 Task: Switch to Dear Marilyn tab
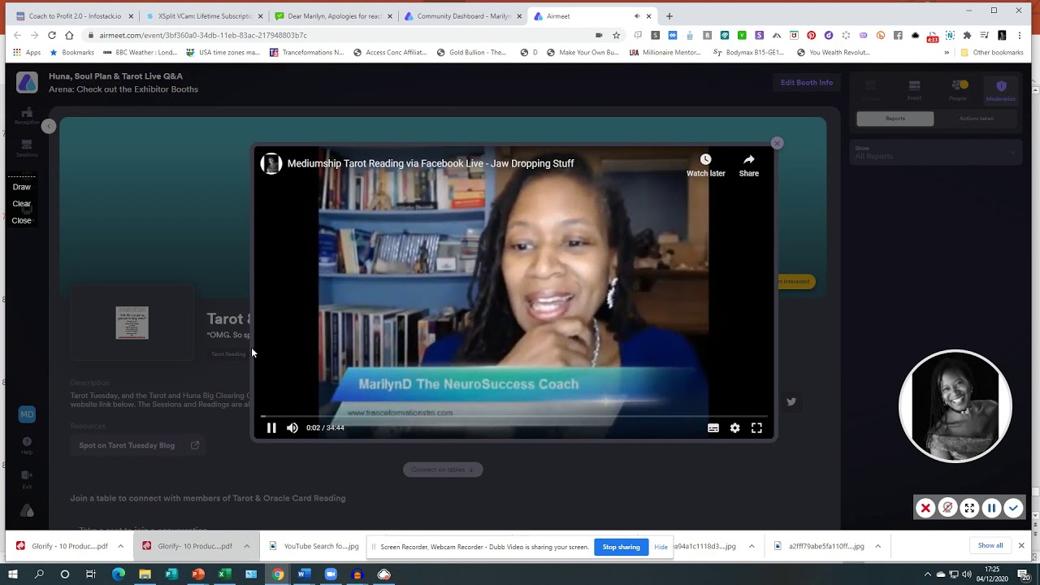333,16
